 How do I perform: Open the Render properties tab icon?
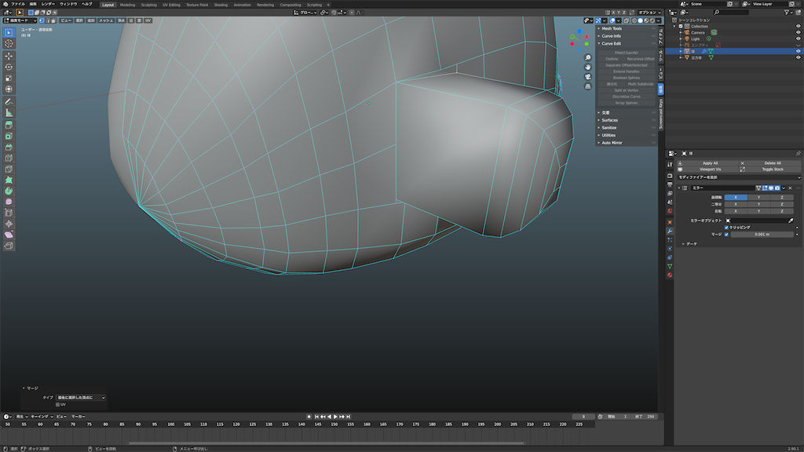point(670,176)
